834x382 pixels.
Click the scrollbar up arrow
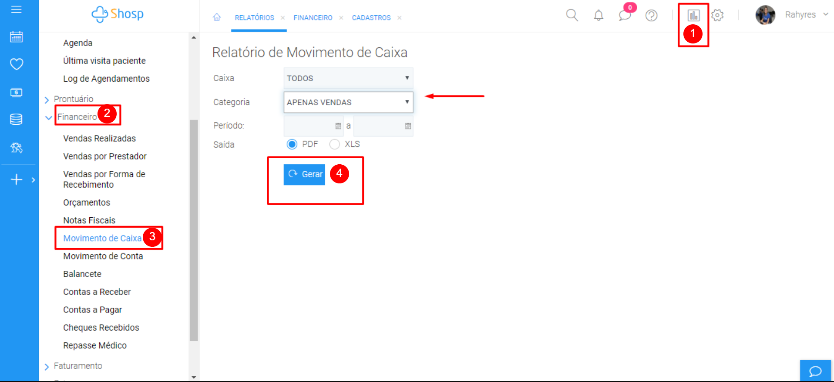pyautogui.click(x=194, y=37)
